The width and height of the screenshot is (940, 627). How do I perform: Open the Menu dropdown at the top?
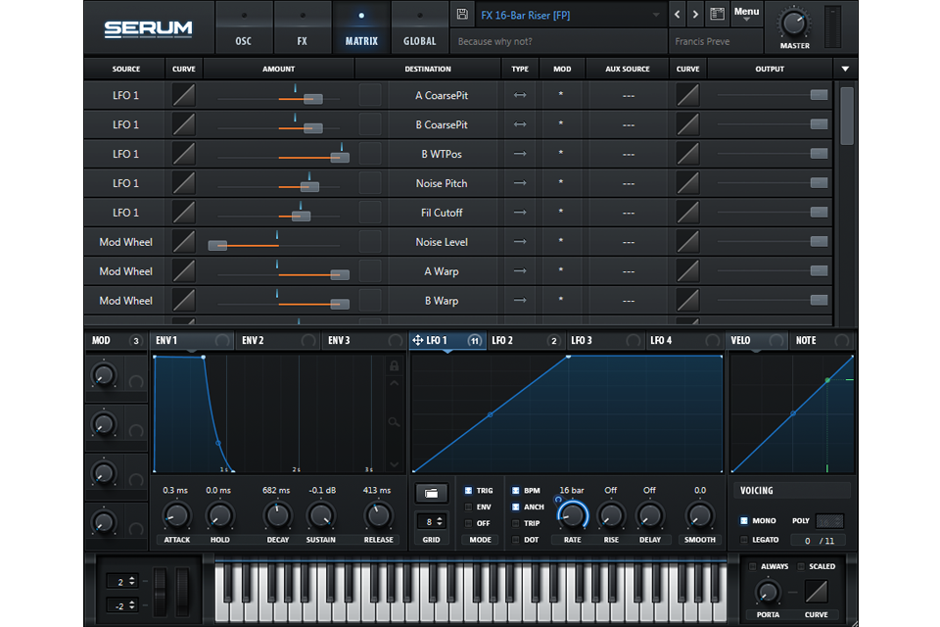pyautogui.click(x=745, y=13)
